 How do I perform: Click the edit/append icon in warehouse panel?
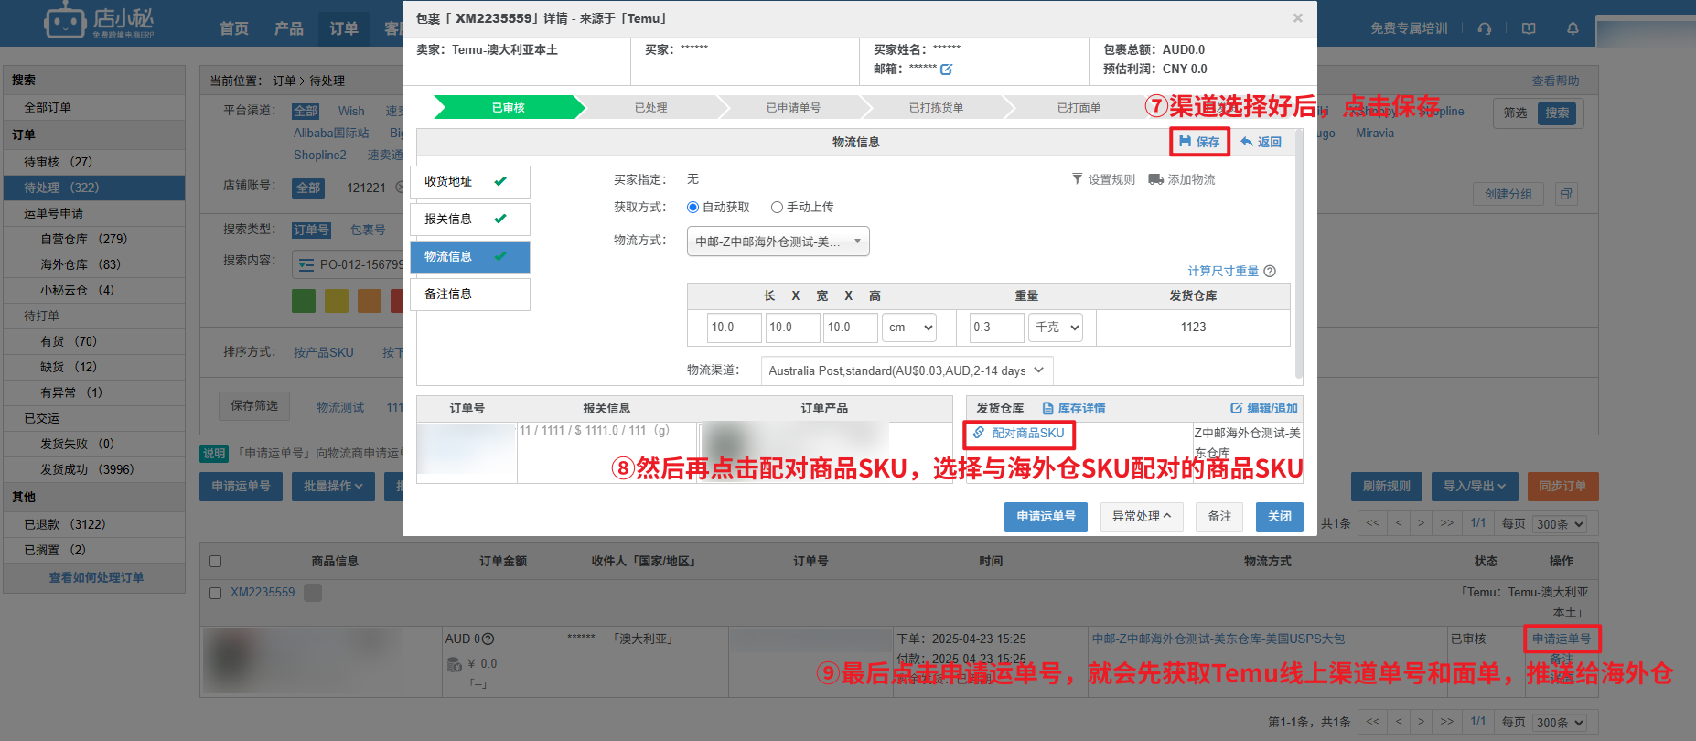[1237, 408]
